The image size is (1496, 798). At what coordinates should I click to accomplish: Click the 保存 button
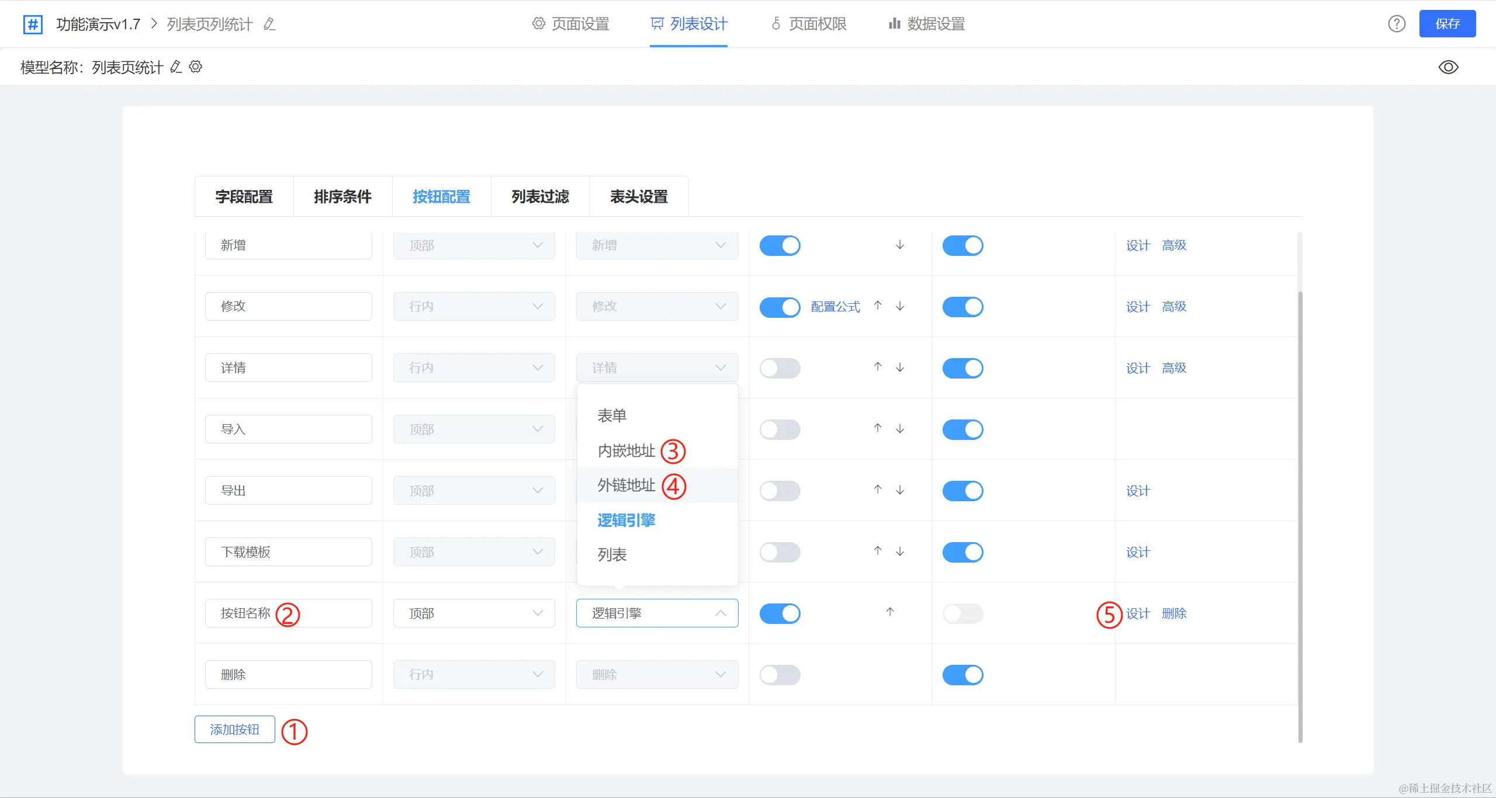[1447, 24]
